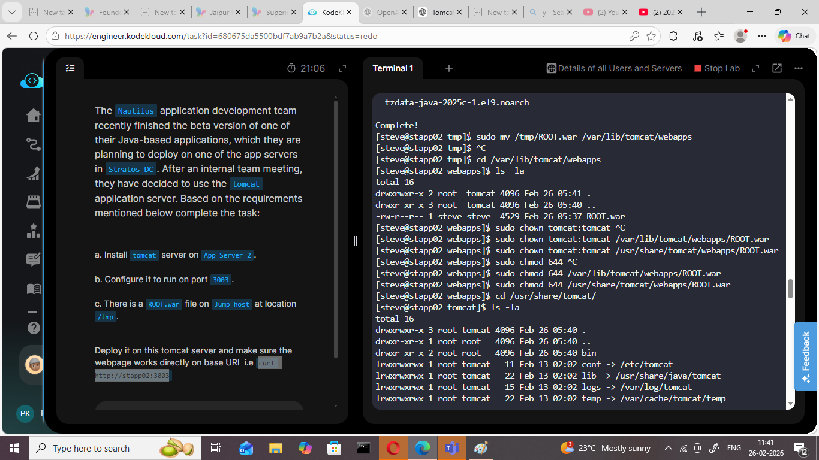
Task: Open Microsoft Store from taskbar
Action: (334, 448)
